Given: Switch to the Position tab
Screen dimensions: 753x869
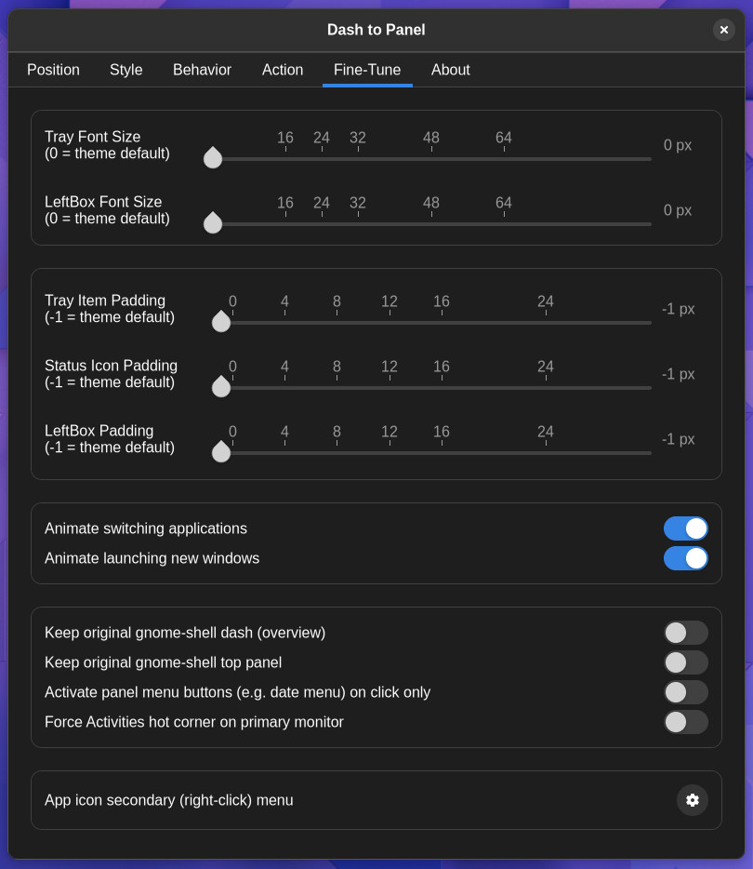Looking at the screenshot, I should pyautogui.click(x=53, y=70).
